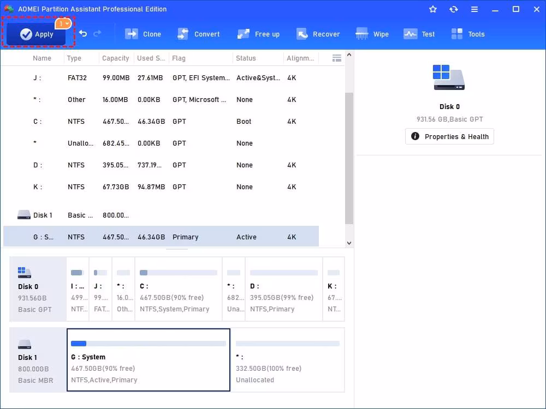
Task: Click the Active&Syst... status cell
Action: click(258, 78)
